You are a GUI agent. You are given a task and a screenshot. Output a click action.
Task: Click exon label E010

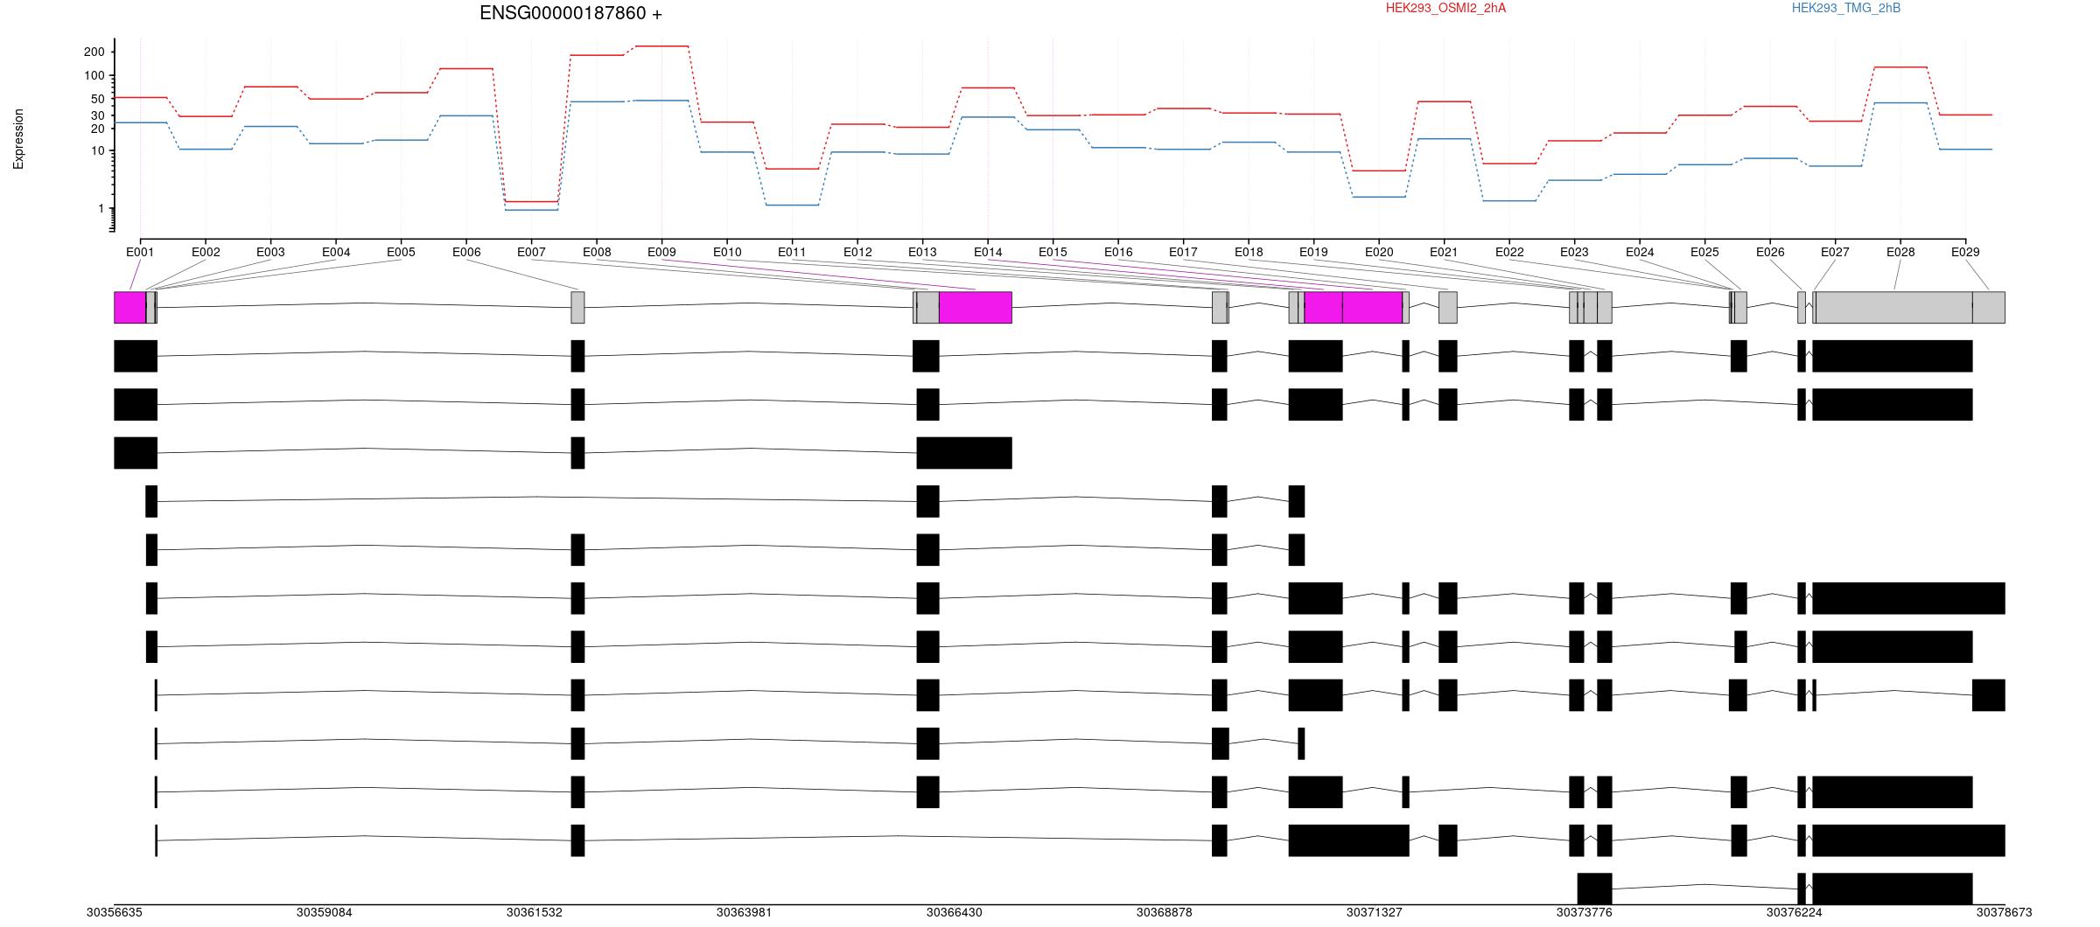click(x=727, y=252)
